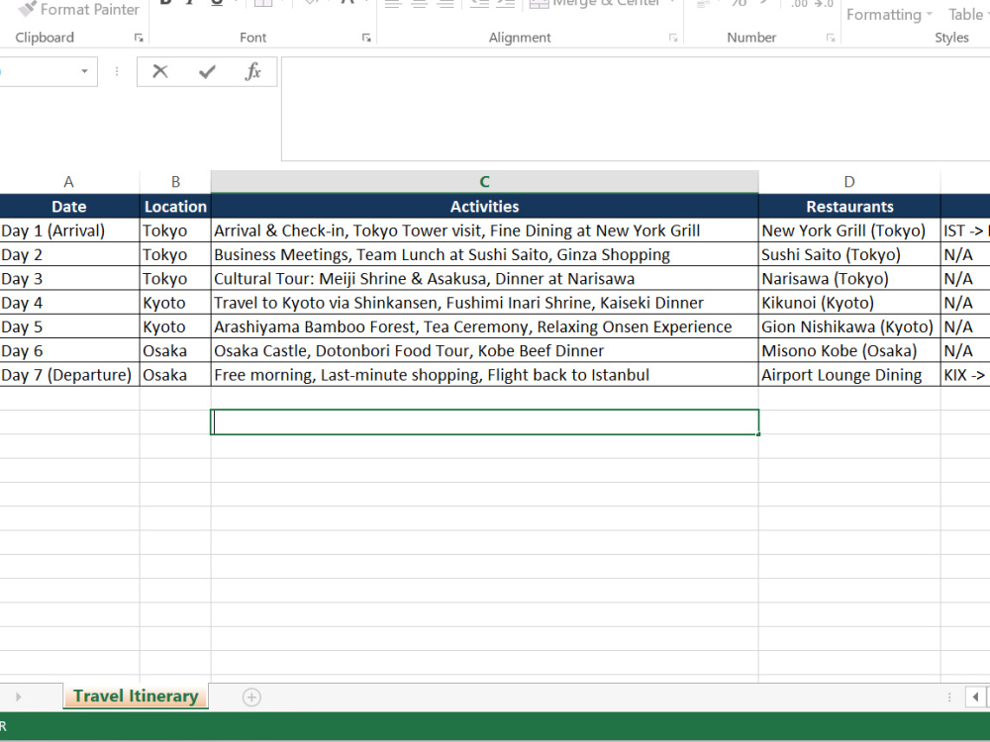The width and height of the screenshot is (990, 742).
Task: Select the N/A cell in the Day 4 row
Action: tap(965, 302)
